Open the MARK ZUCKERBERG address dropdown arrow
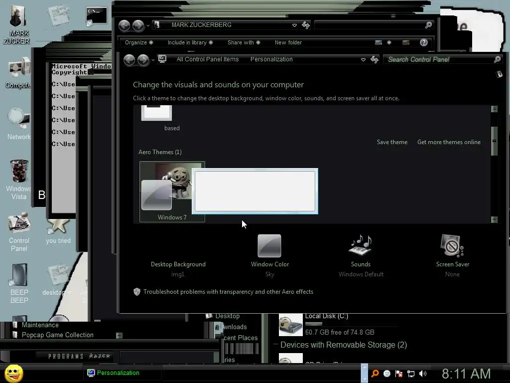The width and height of the screenshot is (510, 383). [294, 25]
